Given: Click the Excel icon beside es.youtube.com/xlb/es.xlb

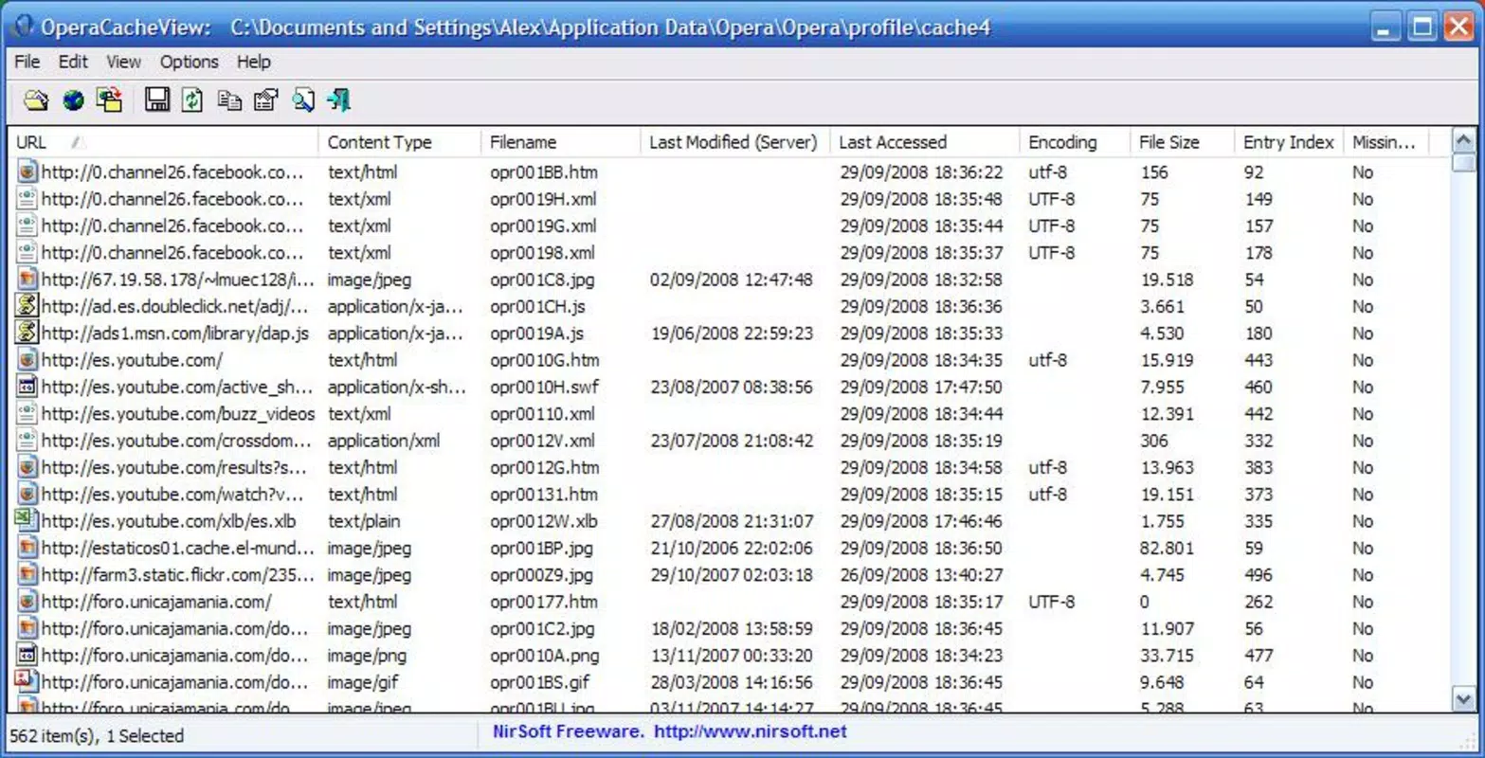Looking at the screenshot, I should (x=26, y=519).
